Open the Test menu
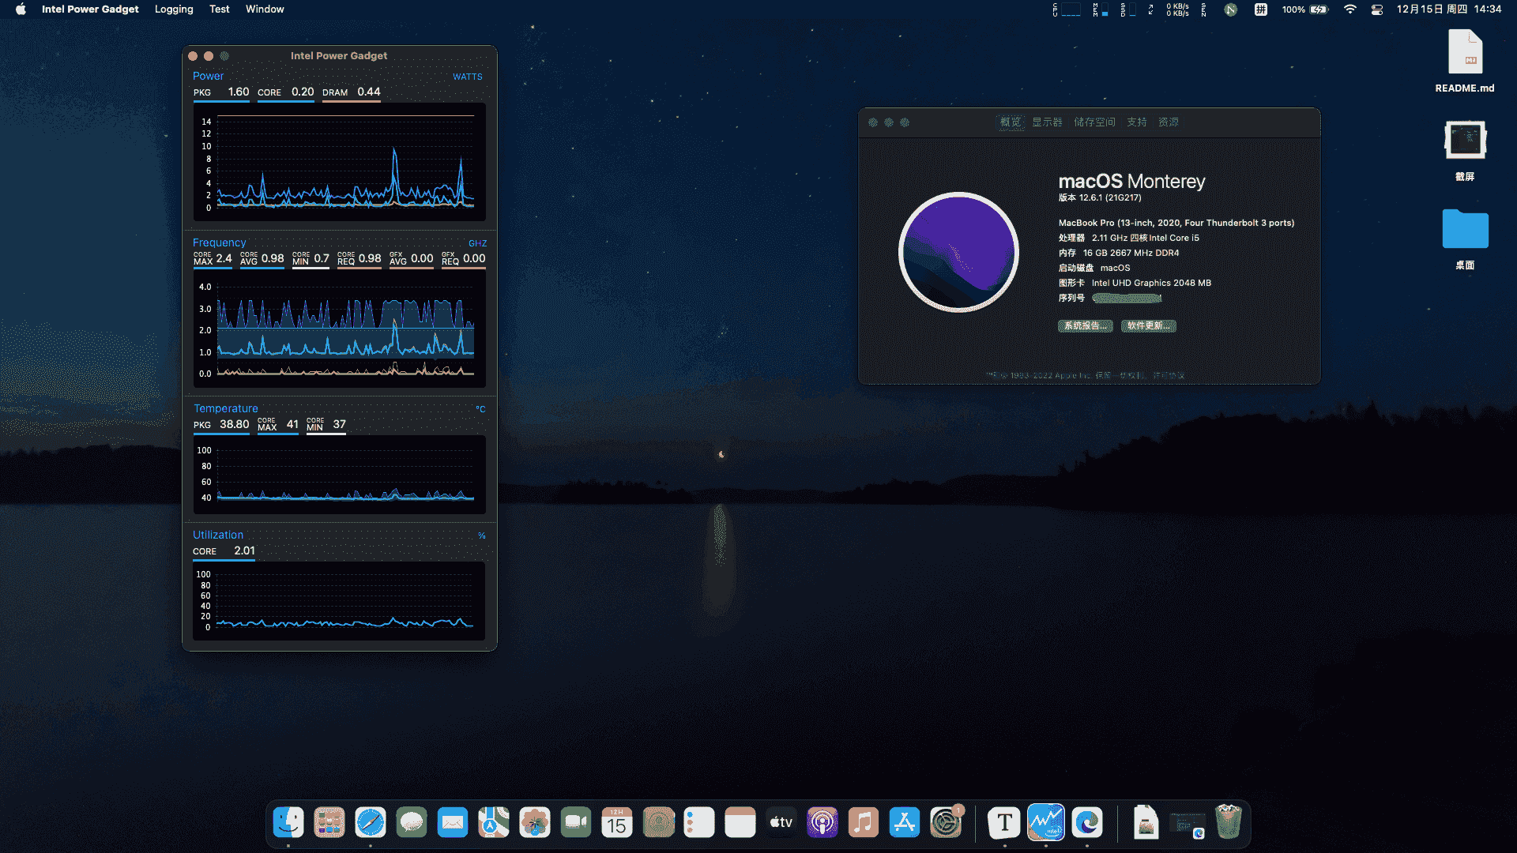The height and width of the screenshot is (853, 1517). click(x=220, y=9)
